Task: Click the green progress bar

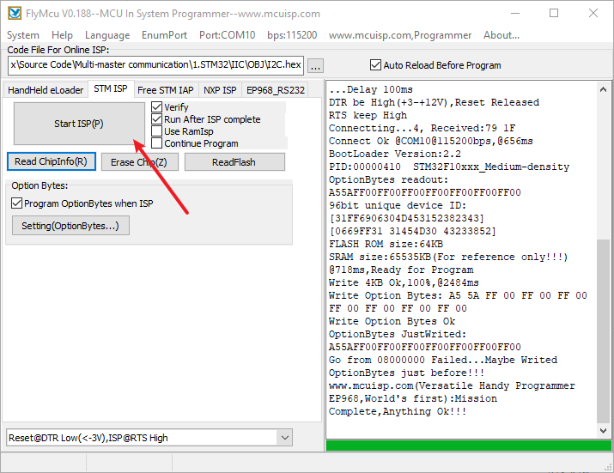Action: coord(467,446)
